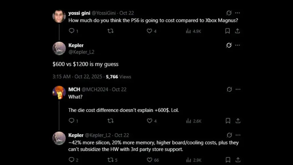The image size is (293, 165).
Task: Open more options on Kepler's main tweet
Action: [x=237, y=45]
